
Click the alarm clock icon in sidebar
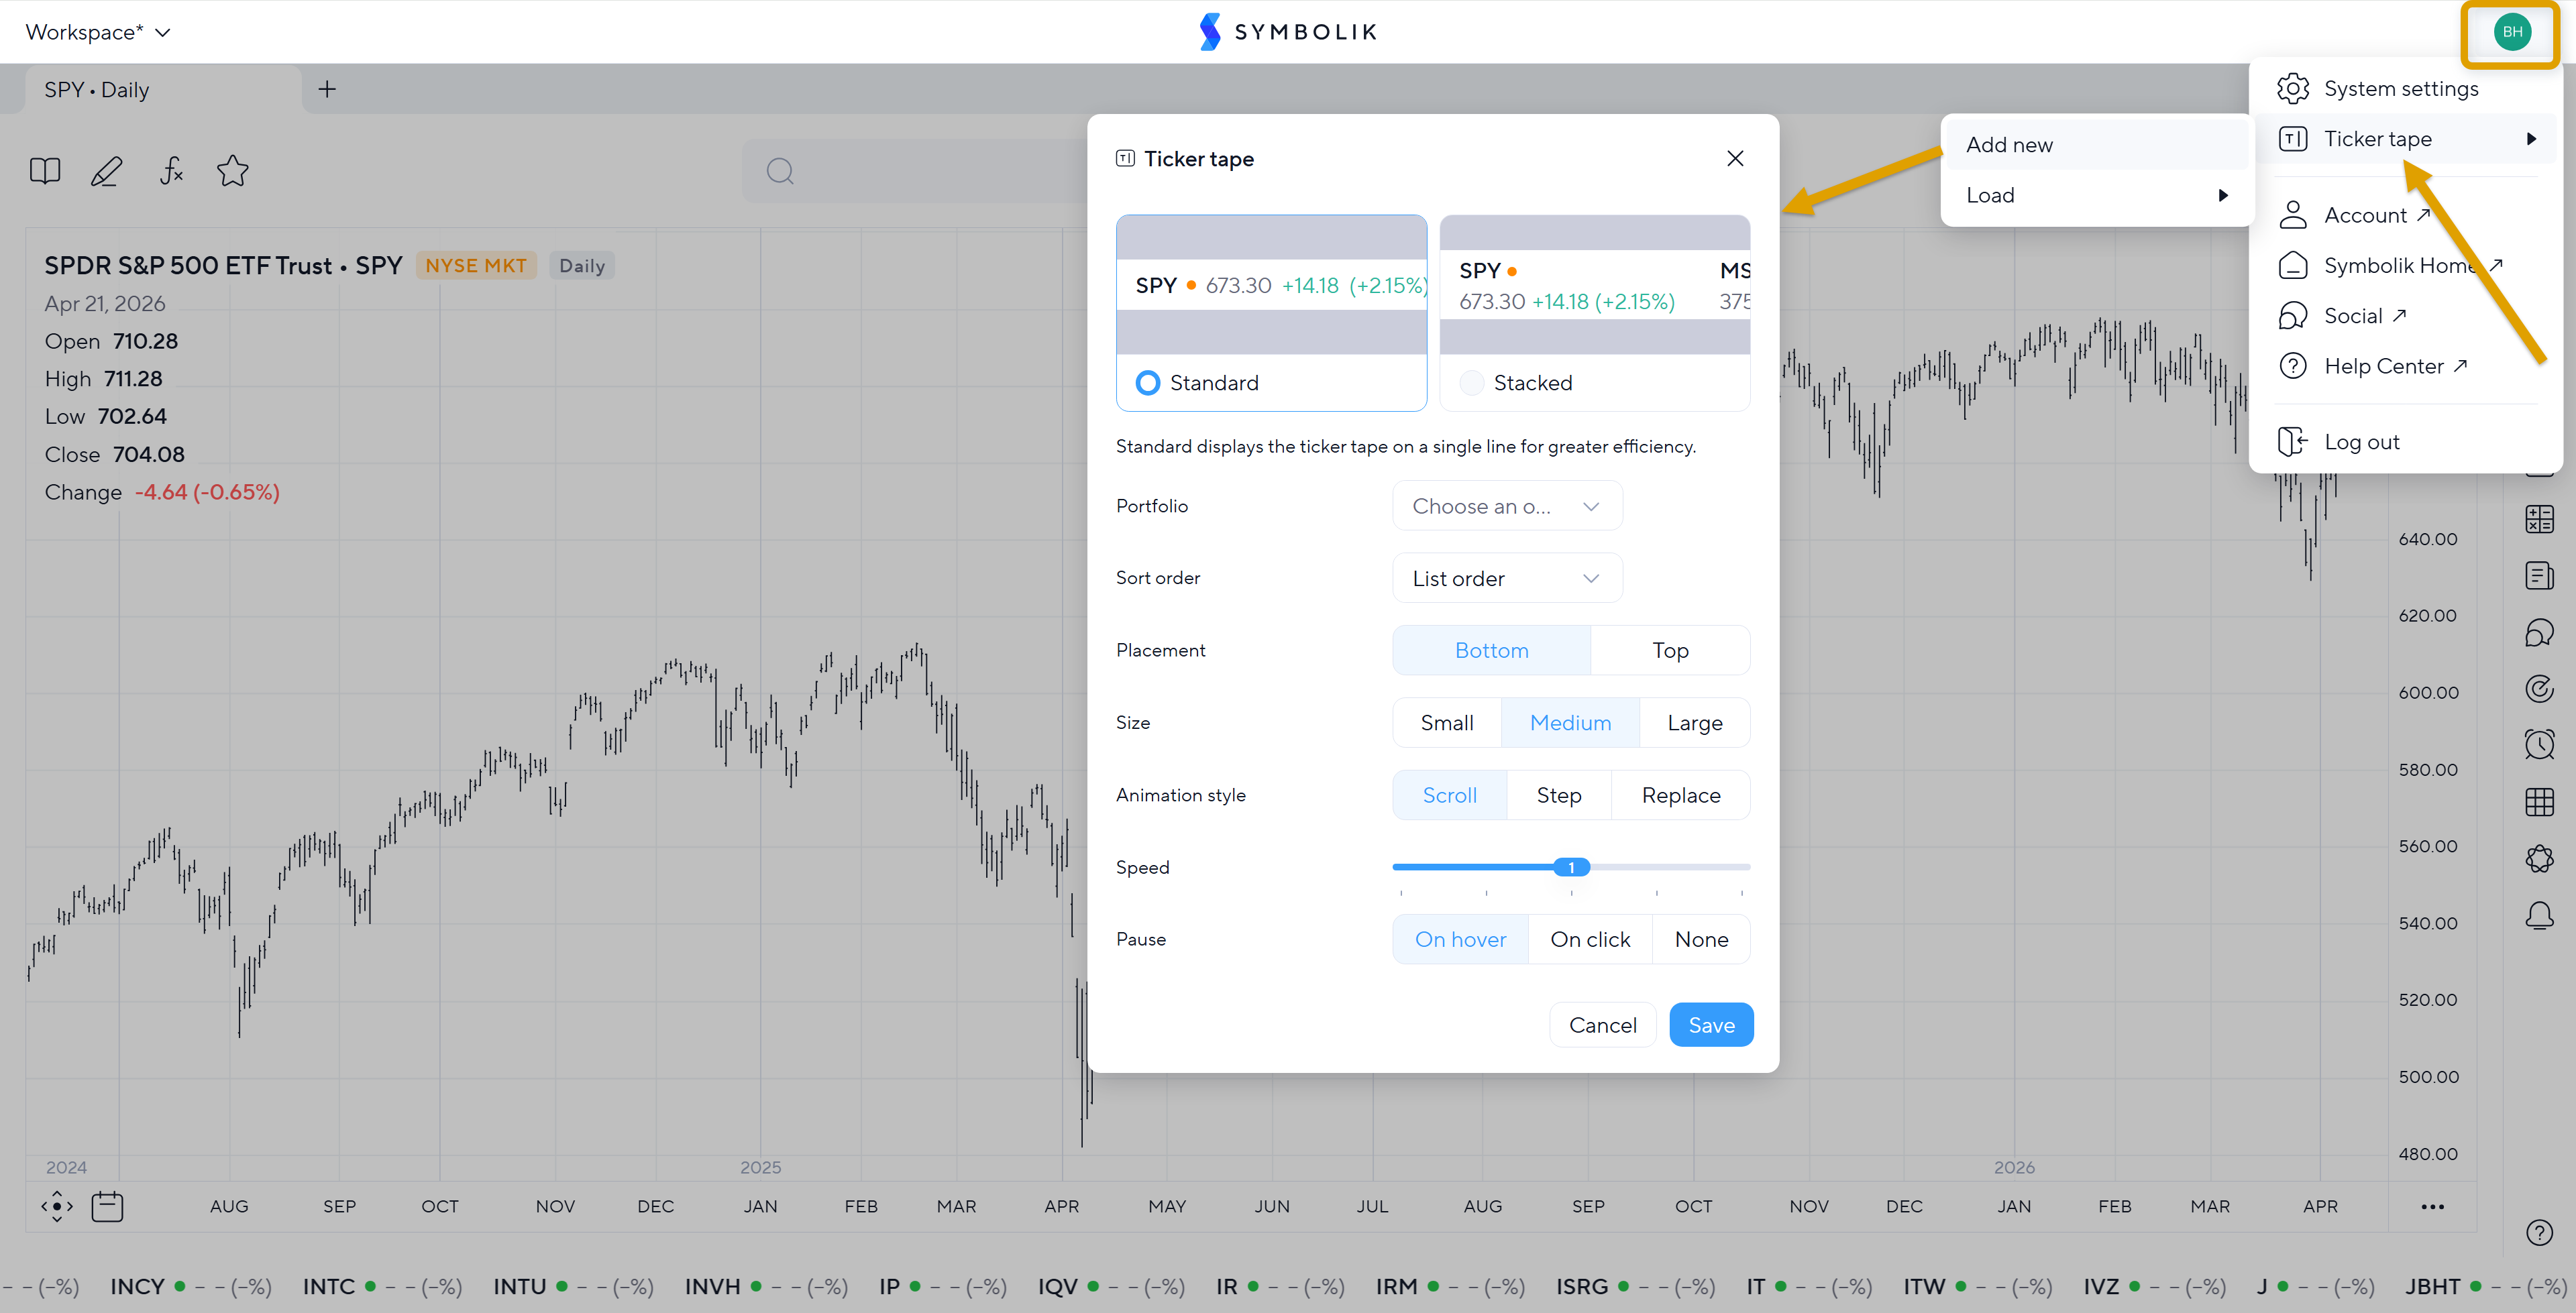tap(2539, 744)
